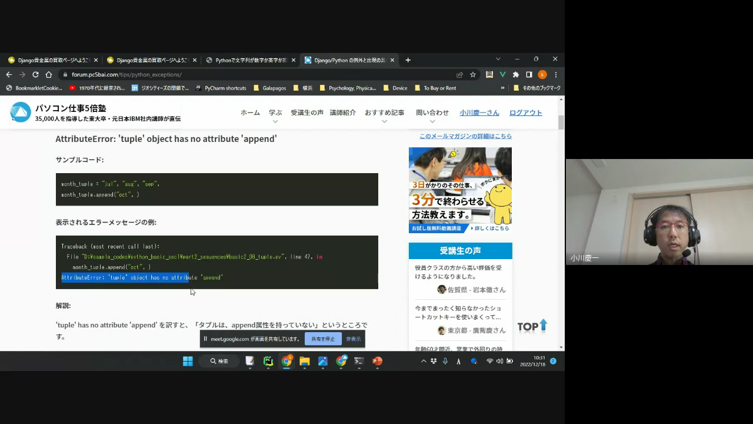This screenshot has width=753, height=424.
Task: Open PyCharm from the taskbar
Action: pos(268,361)
